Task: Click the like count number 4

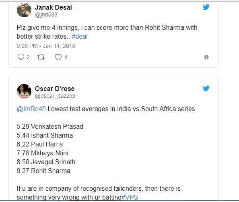Action: point(66,57)
